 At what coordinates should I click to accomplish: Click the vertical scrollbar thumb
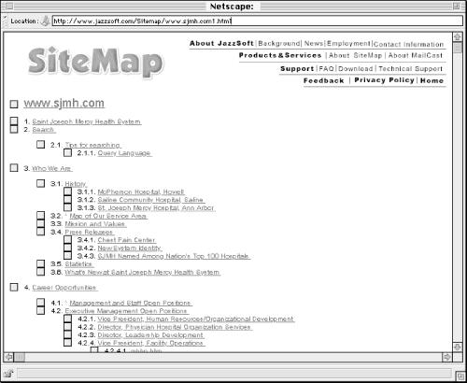pyautogui.click(x=457, y=48)
